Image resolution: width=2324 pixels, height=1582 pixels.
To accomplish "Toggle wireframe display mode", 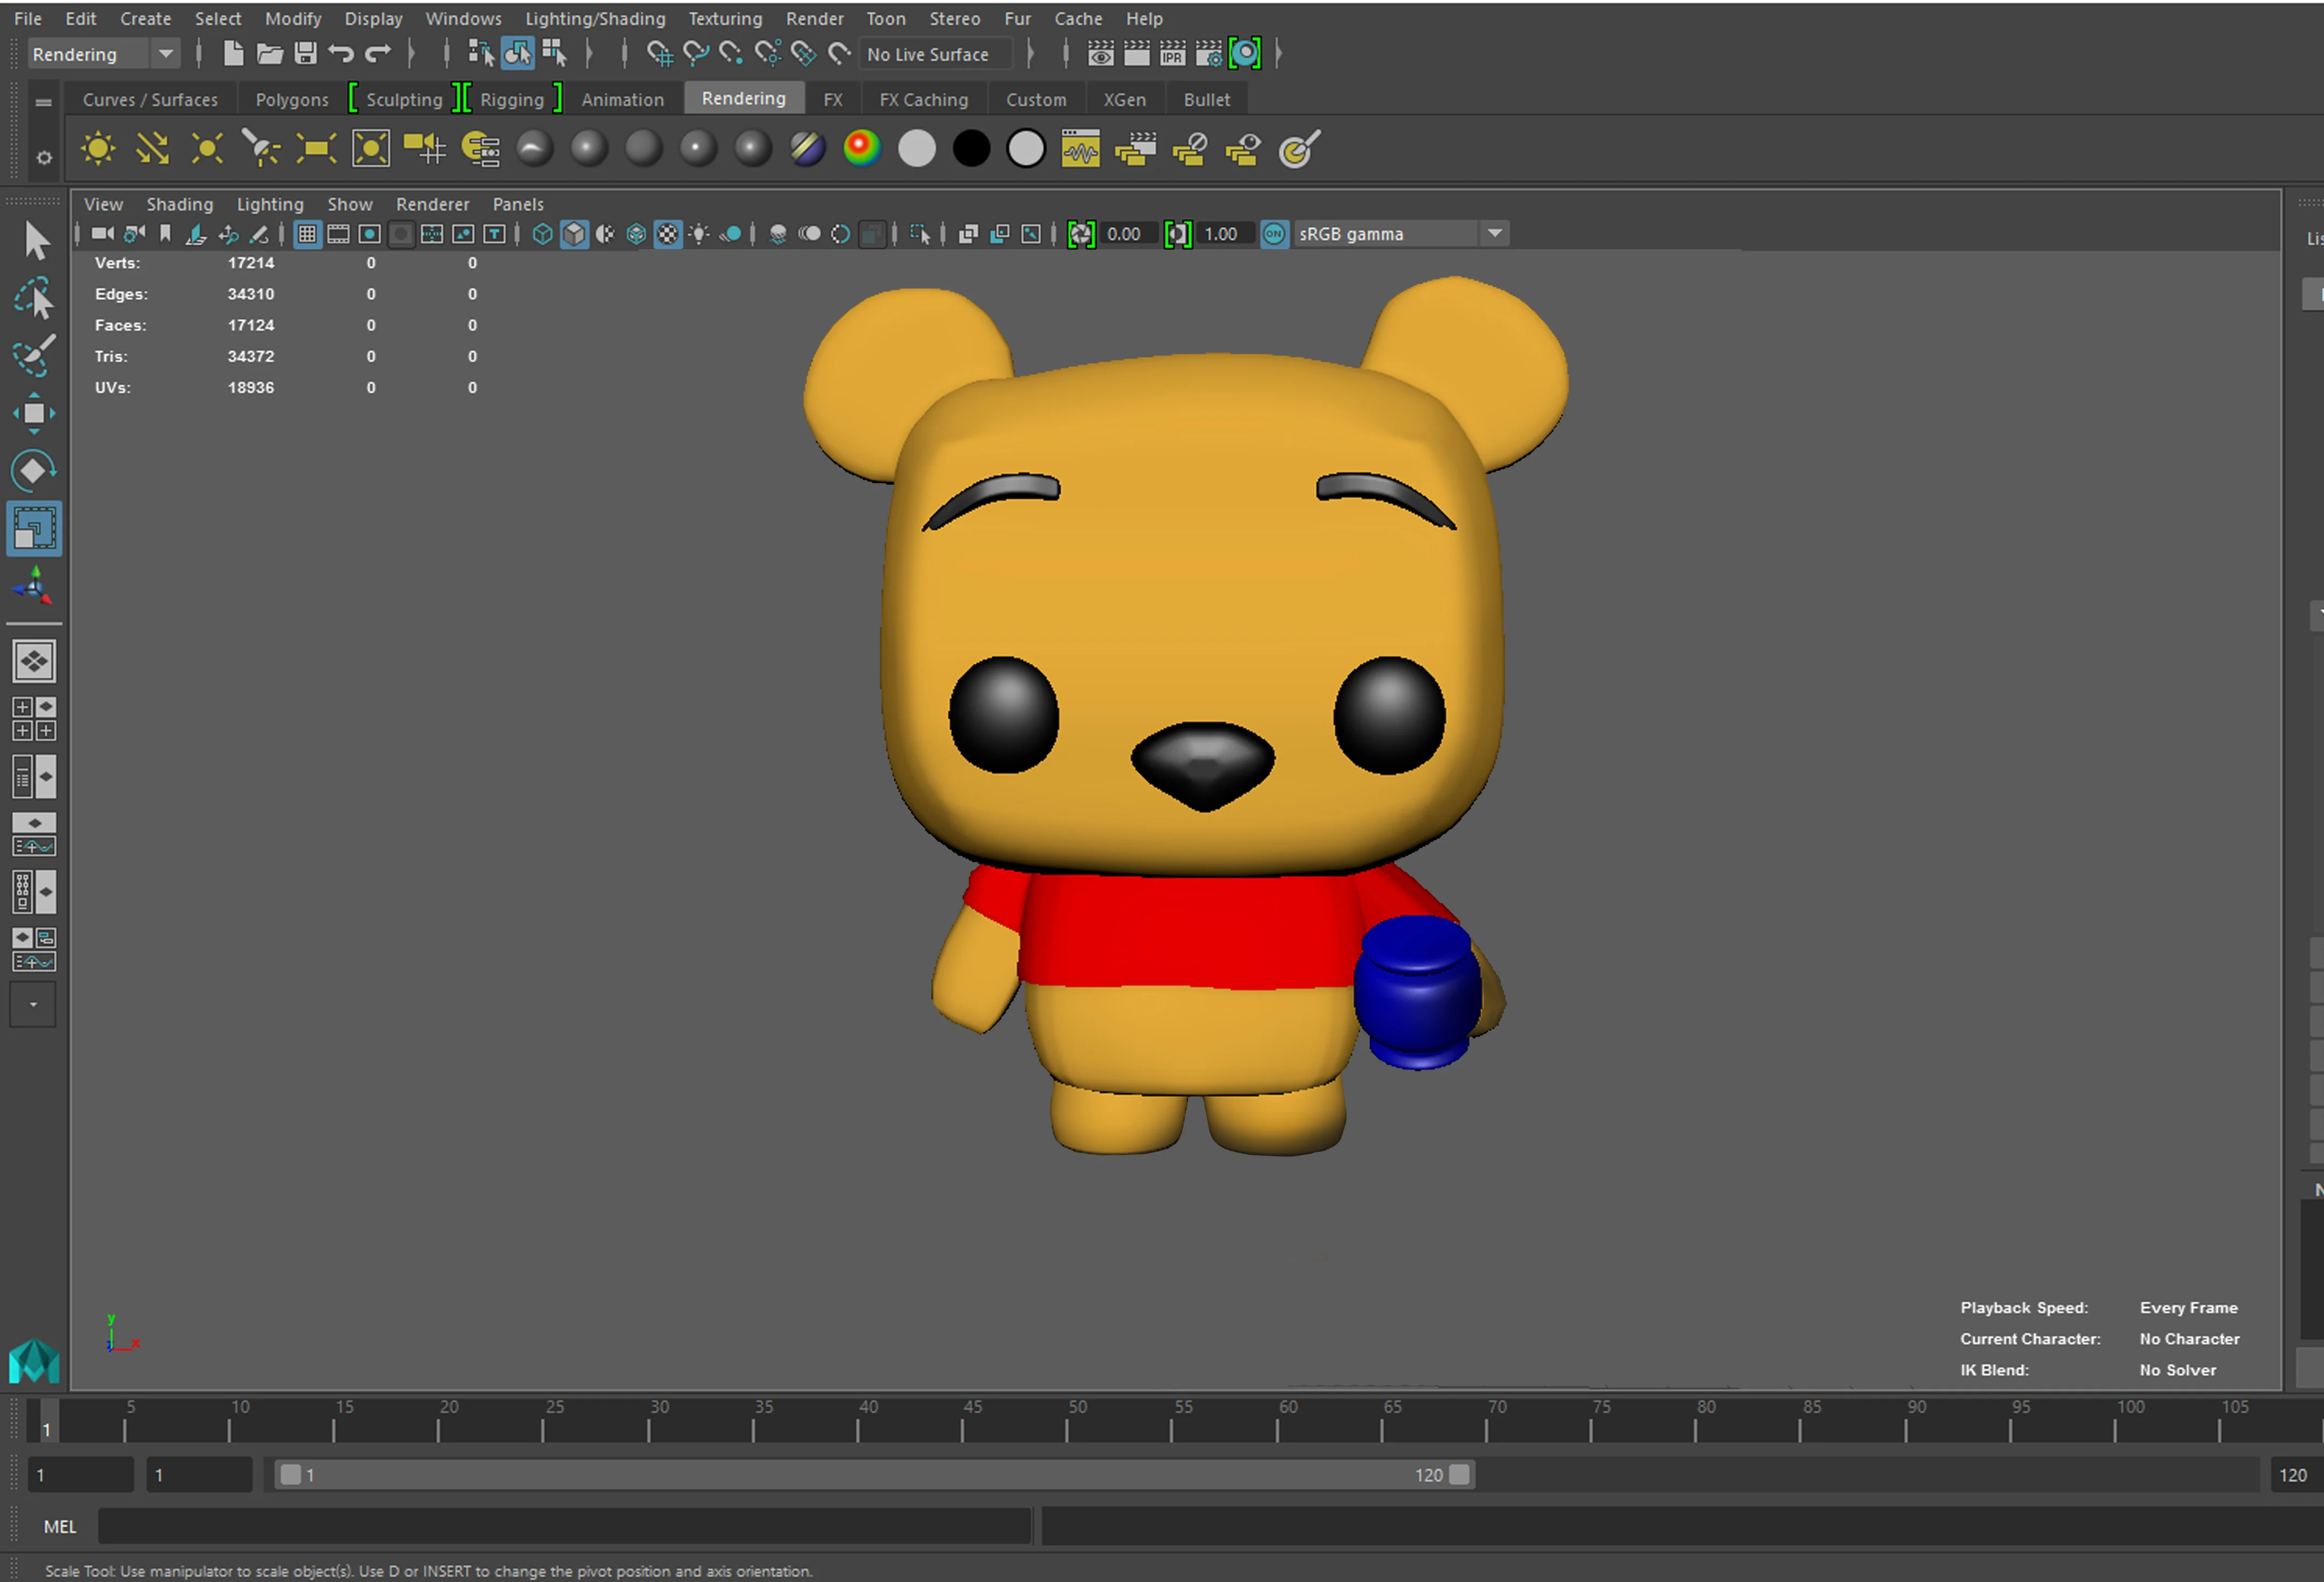I will tap(542, 234).
